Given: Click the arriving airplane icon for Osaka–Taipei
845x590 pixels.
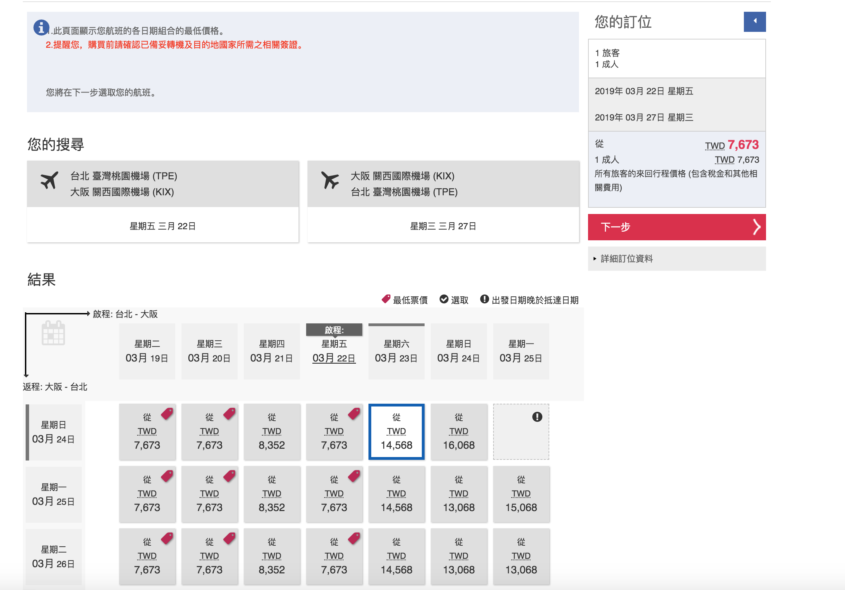Looking at the screenshot, I should click(x=330, y=180).
